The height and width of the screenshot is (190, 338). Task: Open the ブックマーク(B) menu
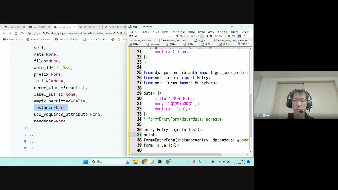tap(179, 32)
